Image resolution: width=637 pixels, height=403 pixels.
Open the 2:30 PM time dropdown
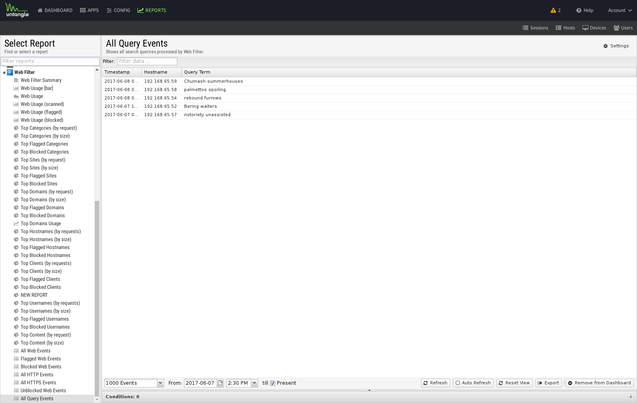(x=254, y=383)
